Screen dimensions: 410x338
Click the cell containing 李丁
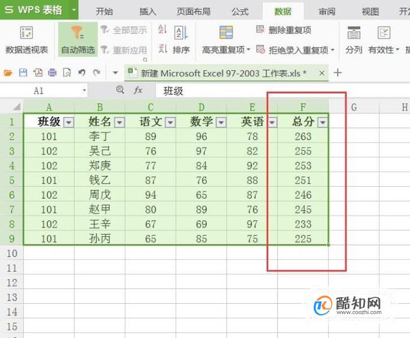click(100, 136)
